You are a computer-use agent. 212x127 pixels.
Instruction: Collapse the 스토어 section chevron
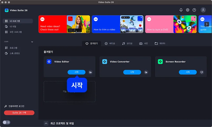[x=32, y=42]
